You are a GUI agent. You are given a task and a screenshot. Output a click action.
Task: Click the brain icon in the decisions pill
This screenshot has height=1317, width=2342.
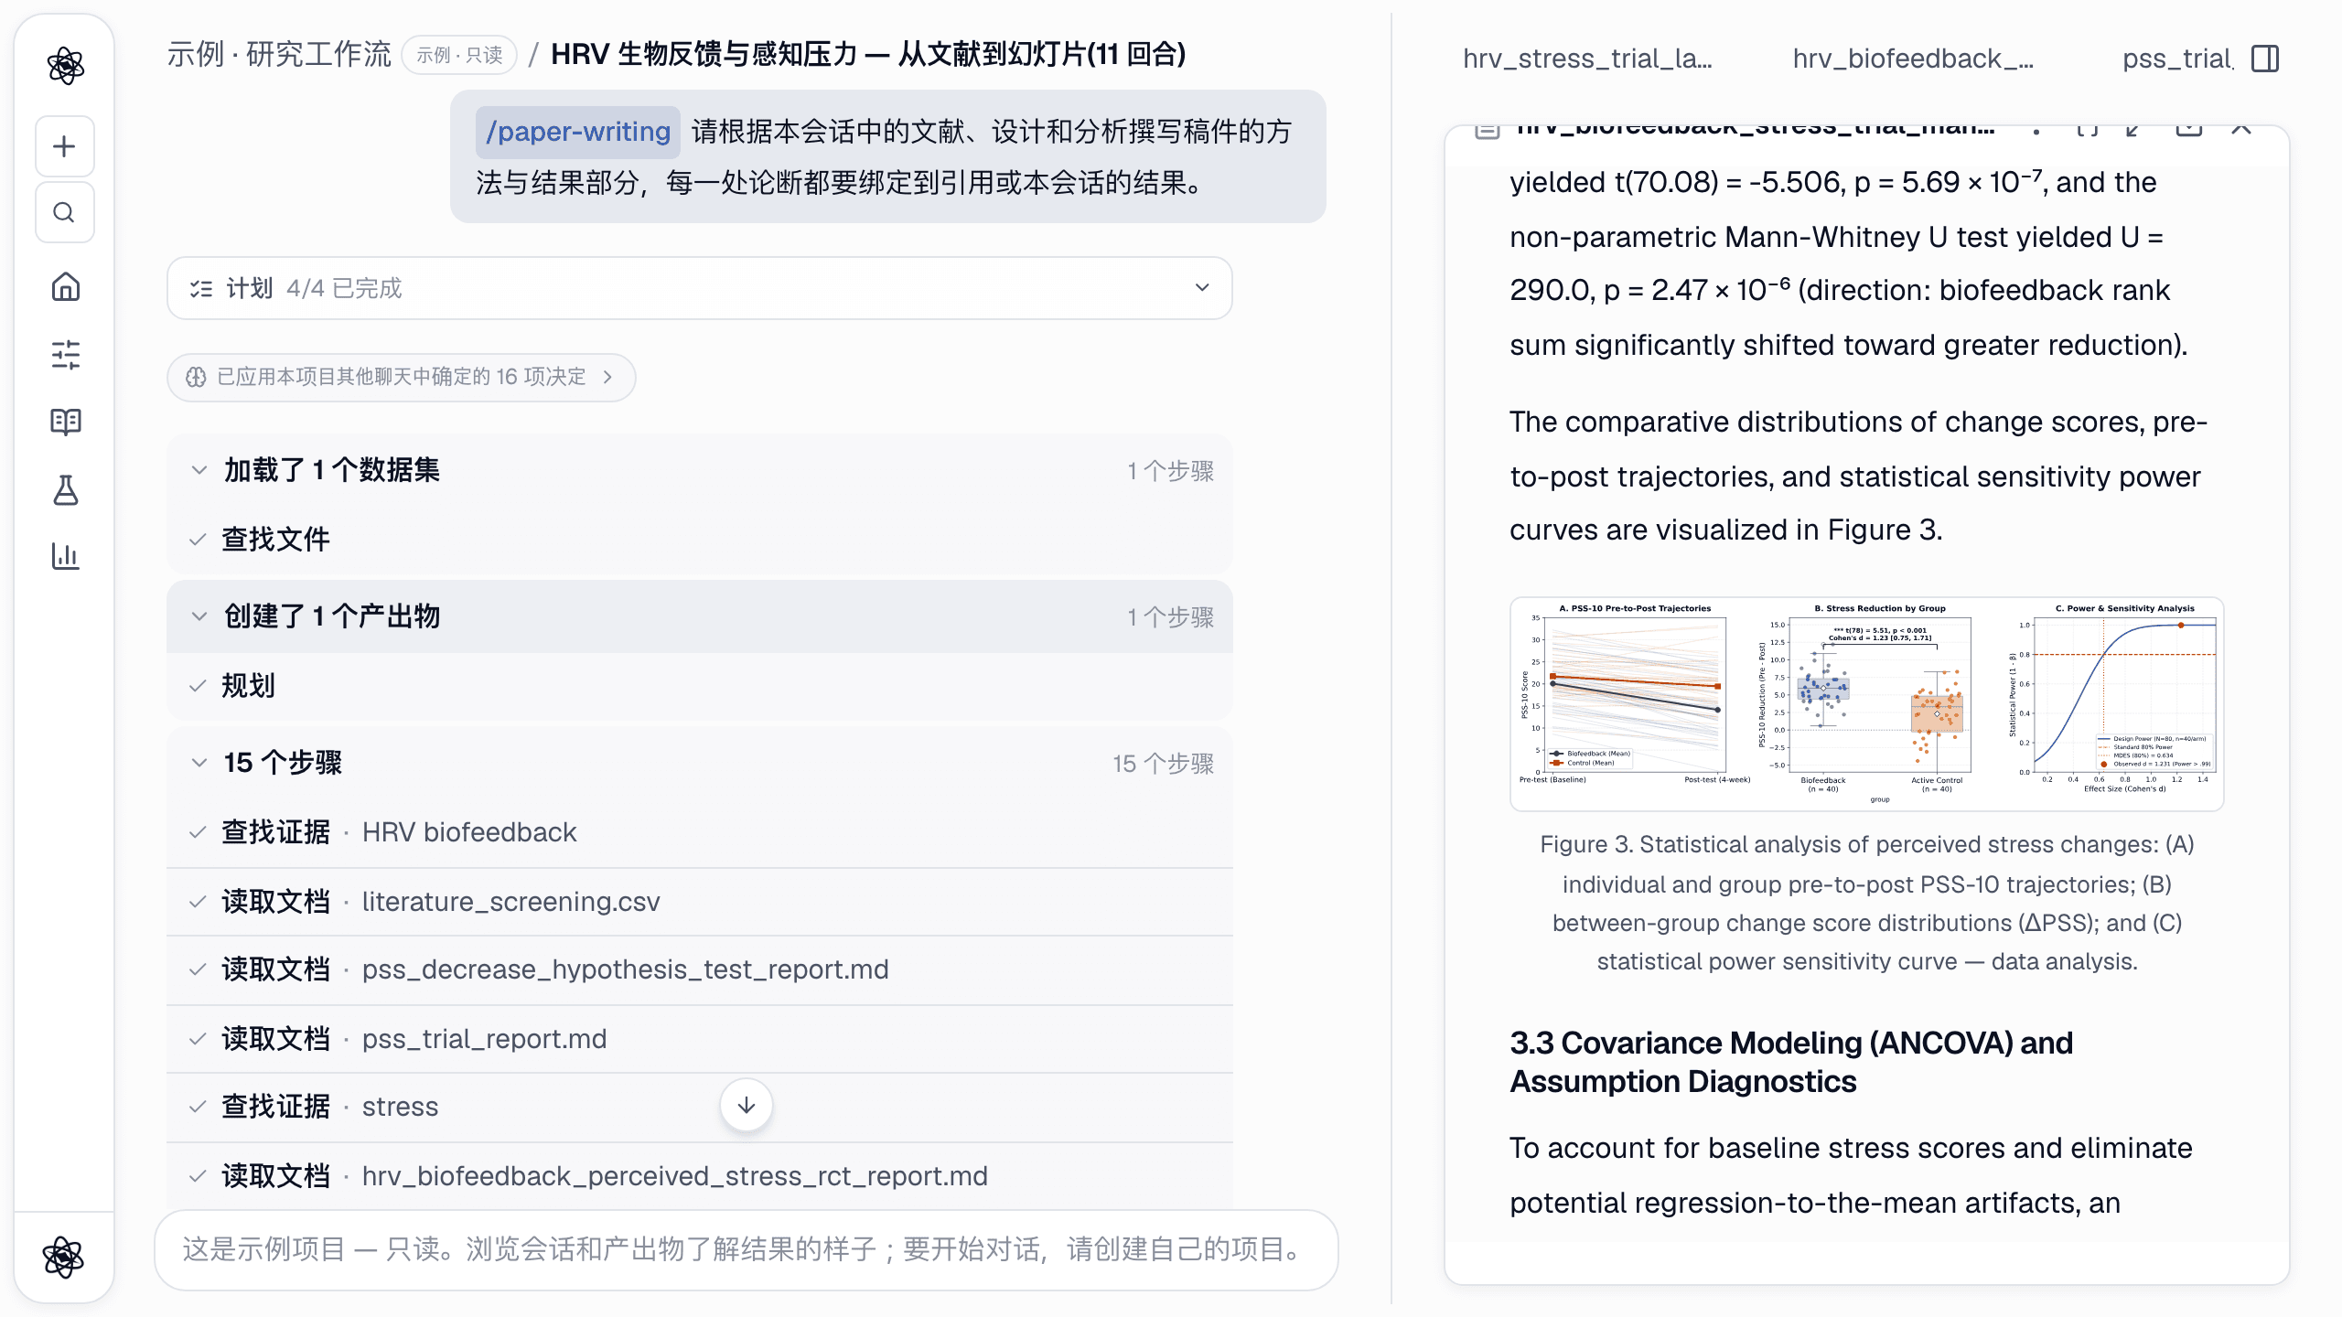coord(196,377)
